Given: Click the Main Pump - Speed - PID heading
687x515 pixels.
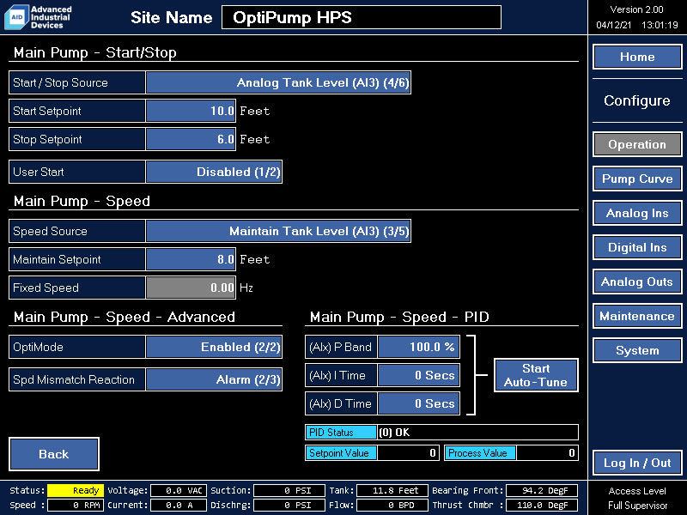Looking at the screenshot, I should pos(399,317).
